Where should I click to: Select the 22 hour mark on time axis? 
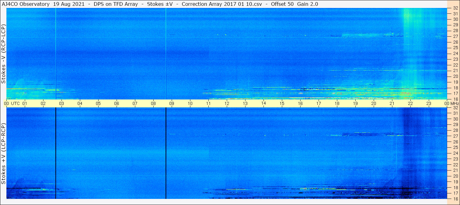click(x=410, y=103)
